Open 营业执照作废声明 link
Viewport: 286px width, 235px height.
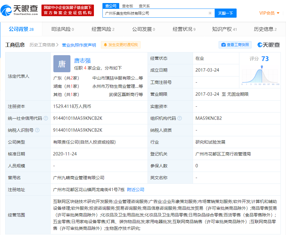(x=79, y=45)
